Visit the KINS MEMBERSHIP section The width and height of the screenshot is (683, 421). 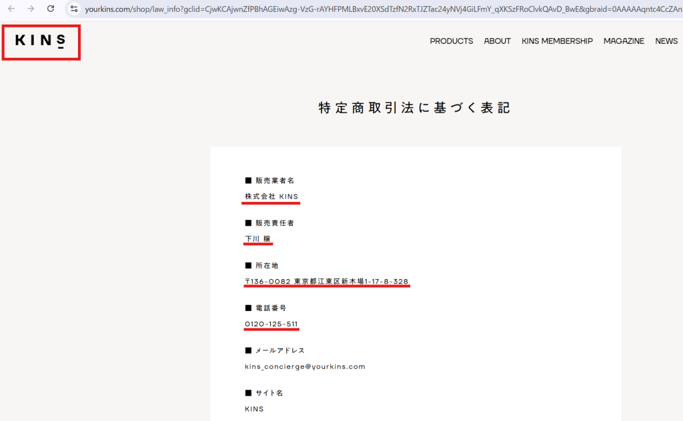pyautogui.click(x=557, y=41)
